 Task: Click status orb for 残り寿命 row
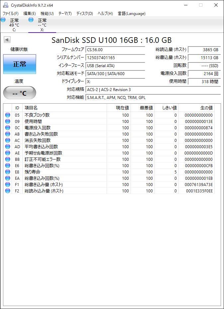(8, 172)
